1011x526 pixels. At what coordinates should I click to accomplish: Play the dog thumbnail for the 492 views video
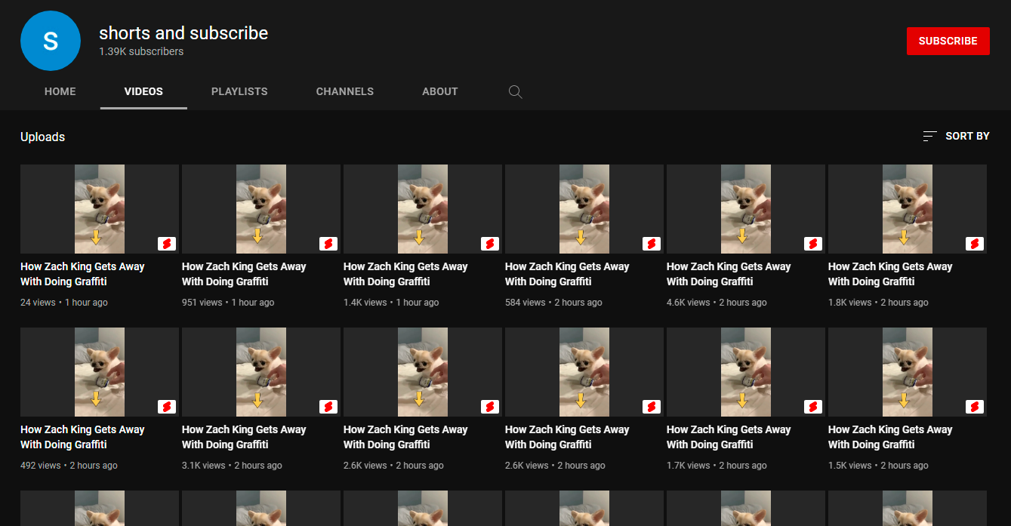100,372
